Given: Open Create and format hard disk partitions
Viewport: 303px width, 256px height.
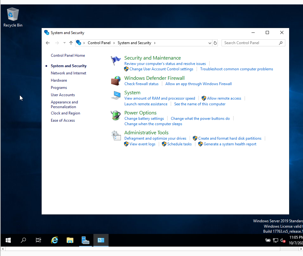Looking at the screenshot, I should (230, 138).
